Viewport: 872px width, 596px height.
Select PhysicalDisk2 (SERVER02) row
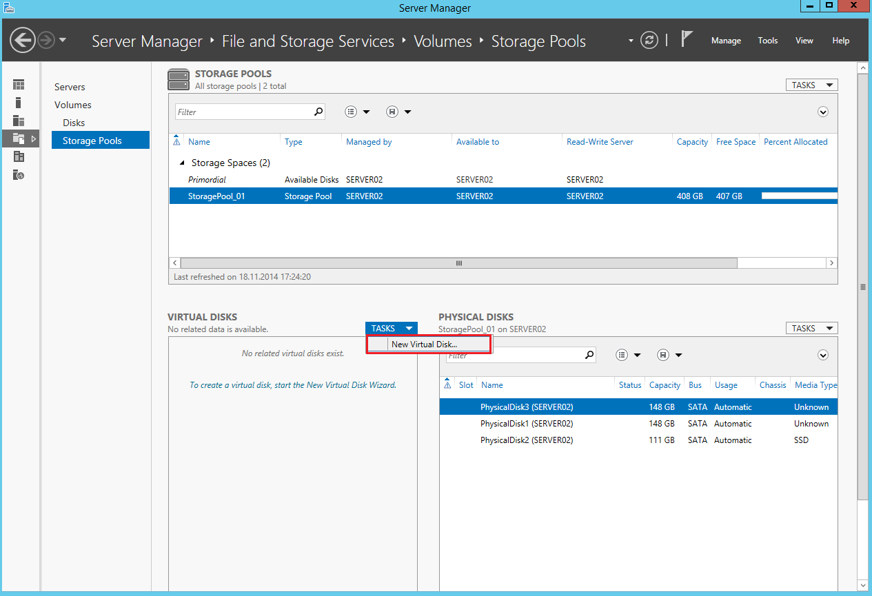(x=638, y=440)
